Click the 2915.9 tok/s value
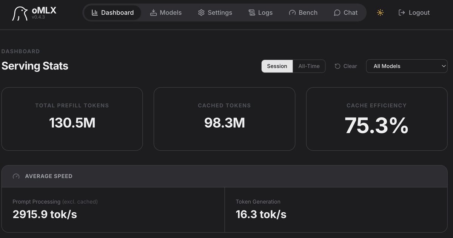Viewport: 453px width, 238px height. [x=45, y=215]
